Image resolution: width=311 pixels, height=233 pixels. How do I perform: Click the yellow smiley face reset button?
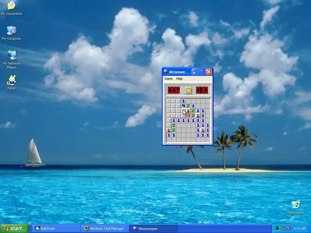coord(188,90)
